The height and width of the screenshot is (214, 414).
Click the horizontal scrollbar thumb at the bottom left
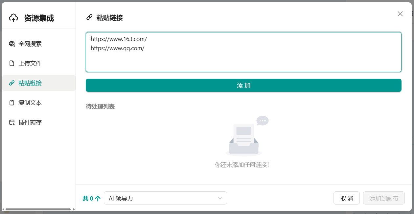[x=38, y=209]
